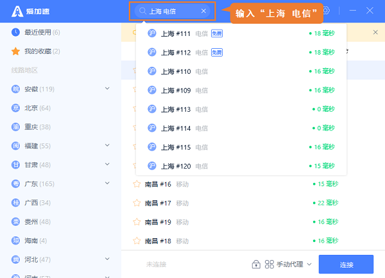This screenshot has height=278, width=385.
Task: Pick the 上海 #120 电信 line
Action: coord(241,166)
